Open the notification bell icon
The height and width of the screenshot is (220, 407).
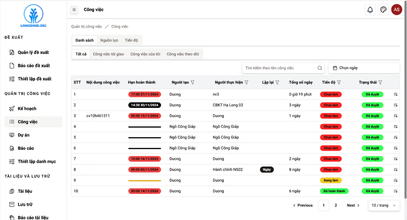pos(370,10)
